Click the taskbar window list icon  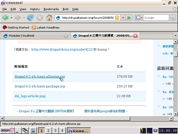(x=25, y=131)
